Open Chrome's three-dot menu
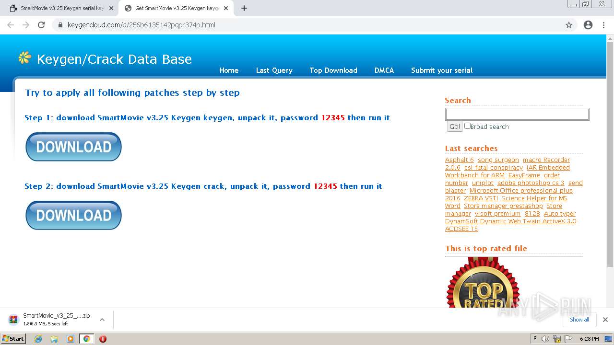 point(603,25)
